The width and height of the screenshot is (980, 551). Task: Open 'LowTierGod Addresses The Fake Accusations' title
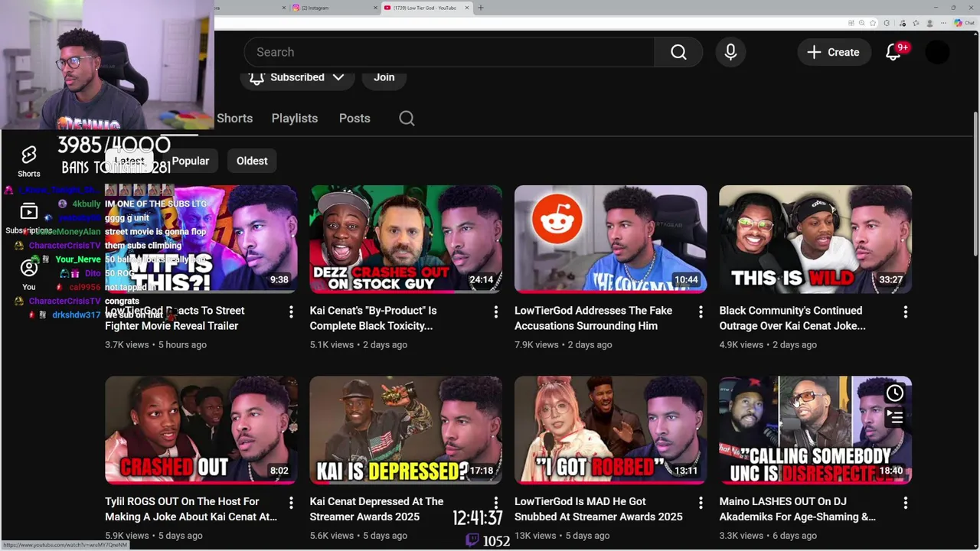pyautogui.click(x=593, y=318)
